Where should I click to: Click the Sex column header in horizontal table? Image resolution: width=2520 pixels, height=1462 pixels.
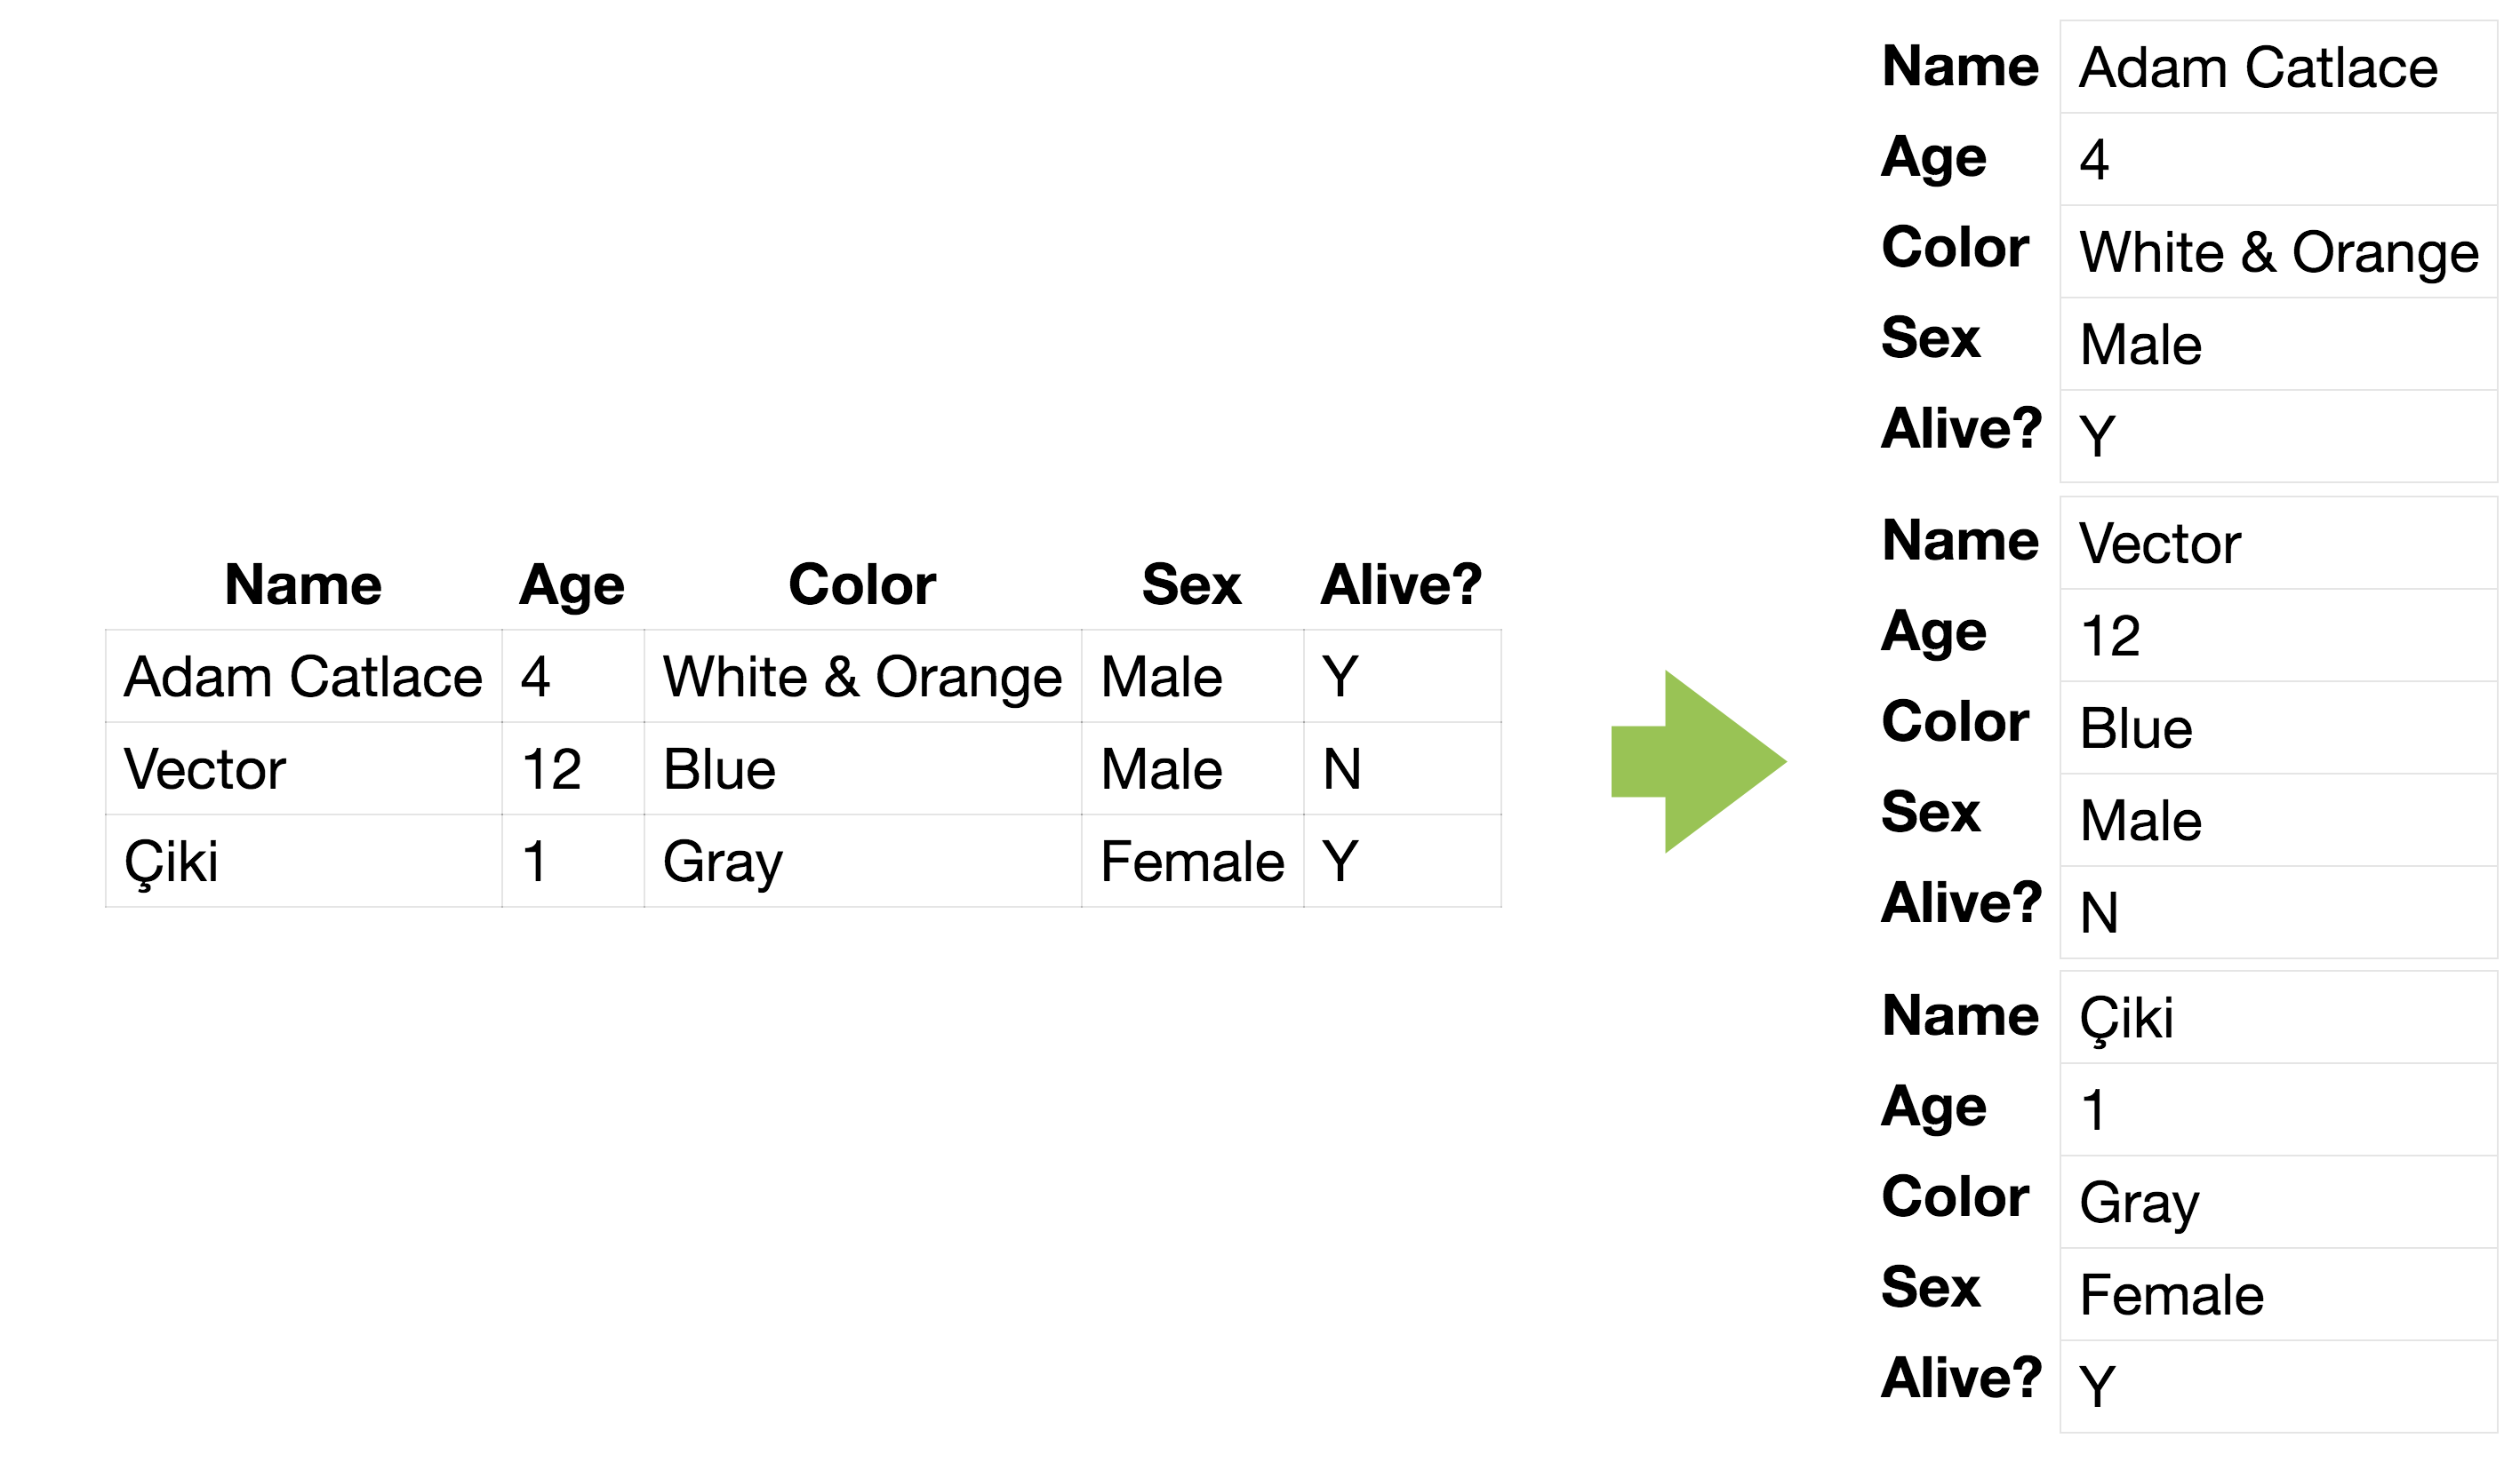1191,585
